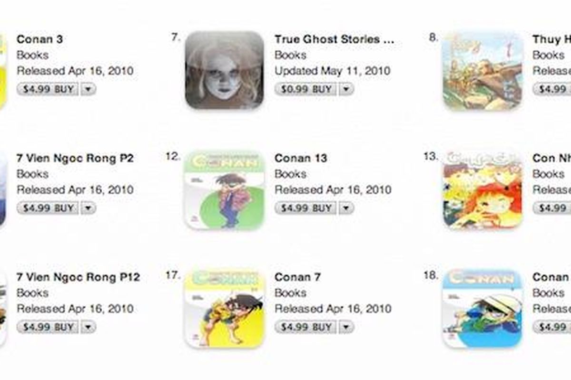
Task: Open dropdown arrow beside Conan 7 buy button
Action: 346,327
